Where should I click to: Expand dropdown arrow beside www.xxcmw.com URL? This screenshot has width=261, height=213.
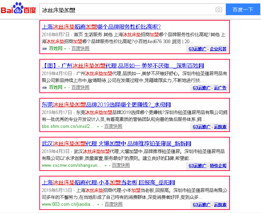pos(105,166)
